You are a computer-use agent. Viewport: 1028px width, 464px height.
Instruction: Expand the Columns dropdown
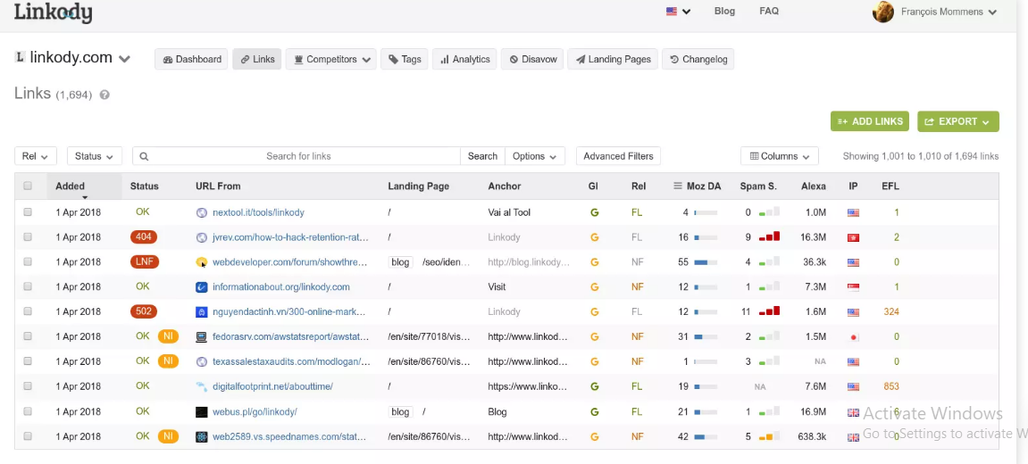pyautogui.click(x=779, y=156)
